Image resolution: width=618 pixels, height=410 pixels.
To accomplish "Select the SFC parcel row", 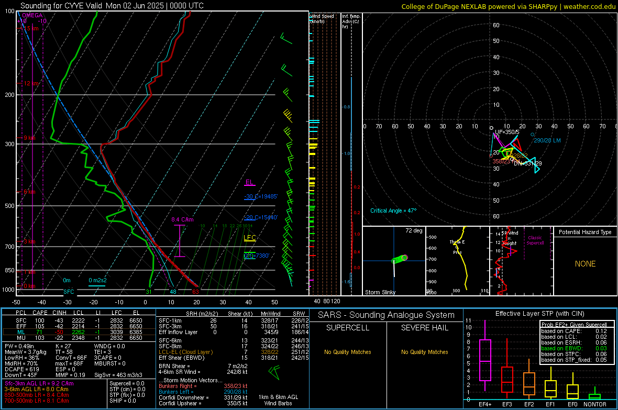I will point(78,320).
